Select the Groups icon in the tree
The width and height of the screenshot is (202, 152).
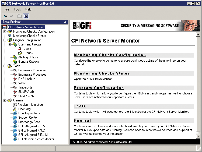click(20, 53)
